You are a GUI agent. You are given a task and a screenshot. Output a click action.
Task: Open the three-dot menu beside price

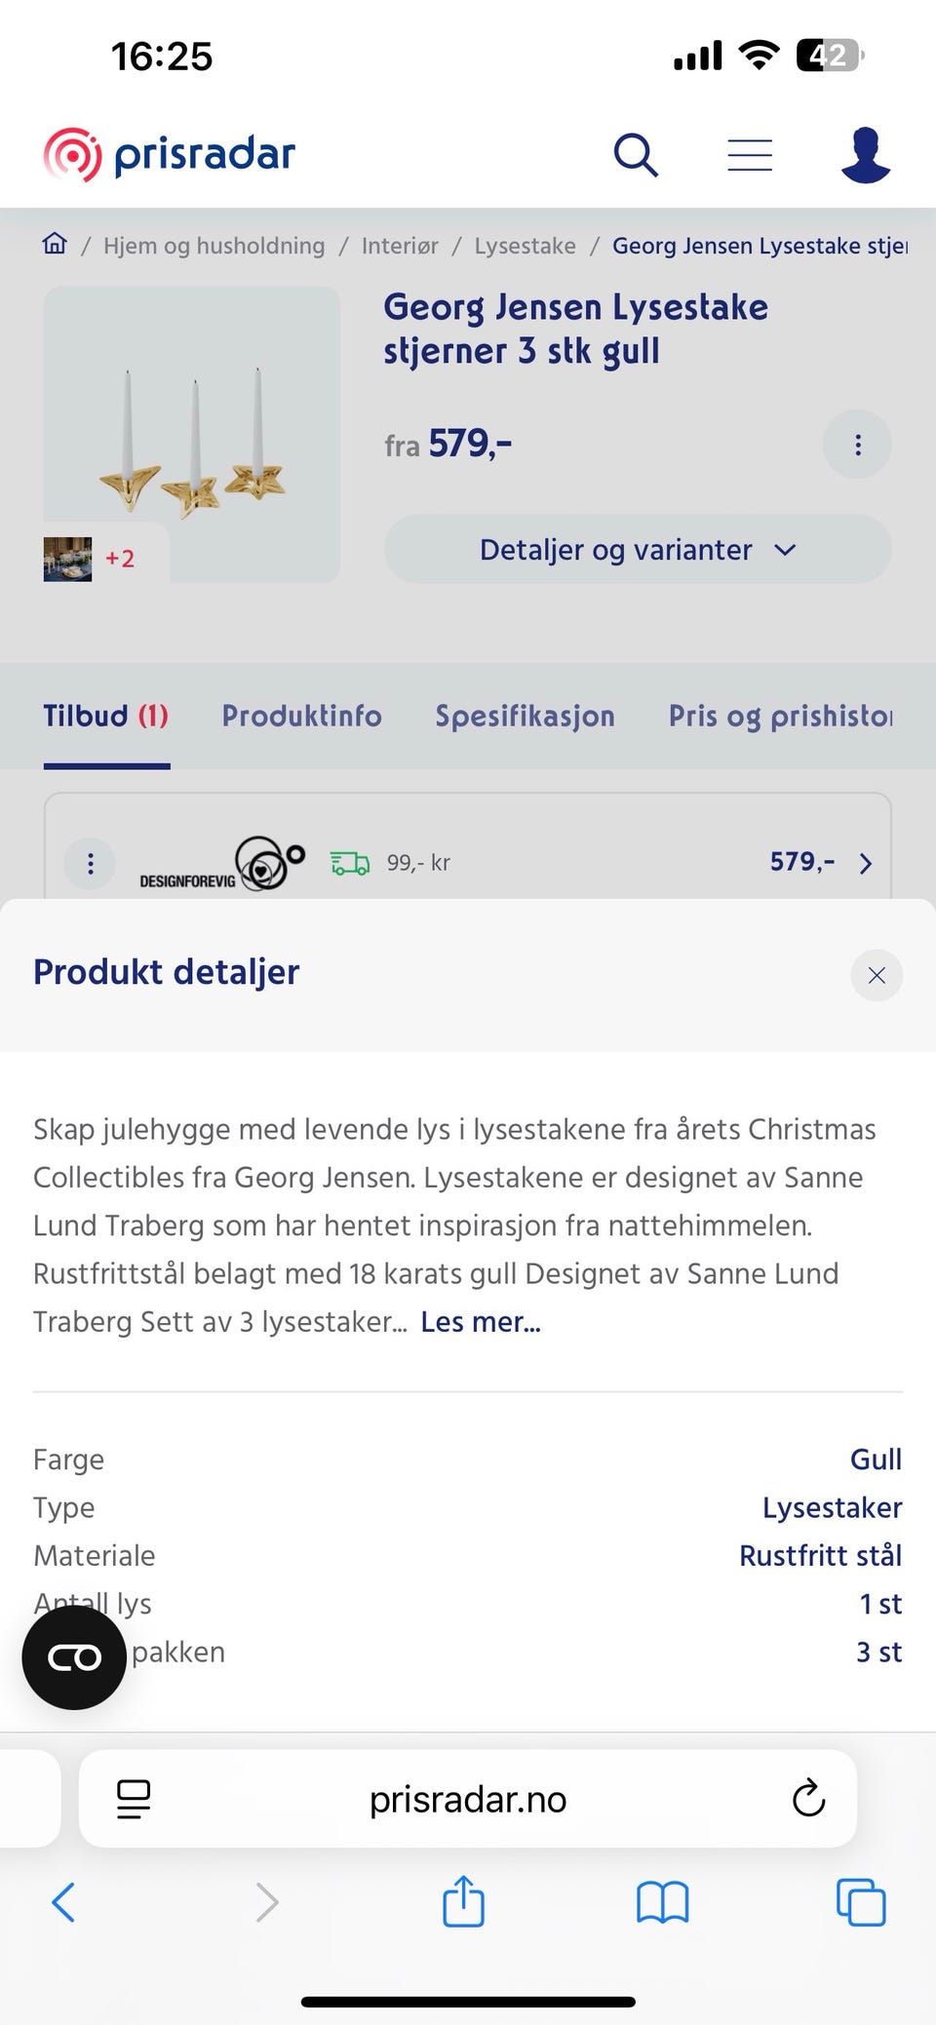[857, 445]
